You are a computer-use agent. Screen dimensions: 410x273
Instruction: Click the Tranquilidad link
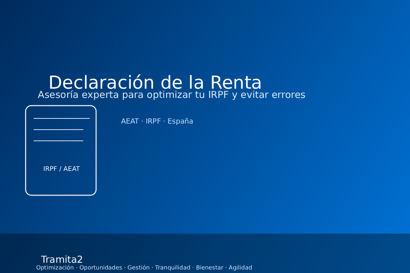click(x=173, y=267)
